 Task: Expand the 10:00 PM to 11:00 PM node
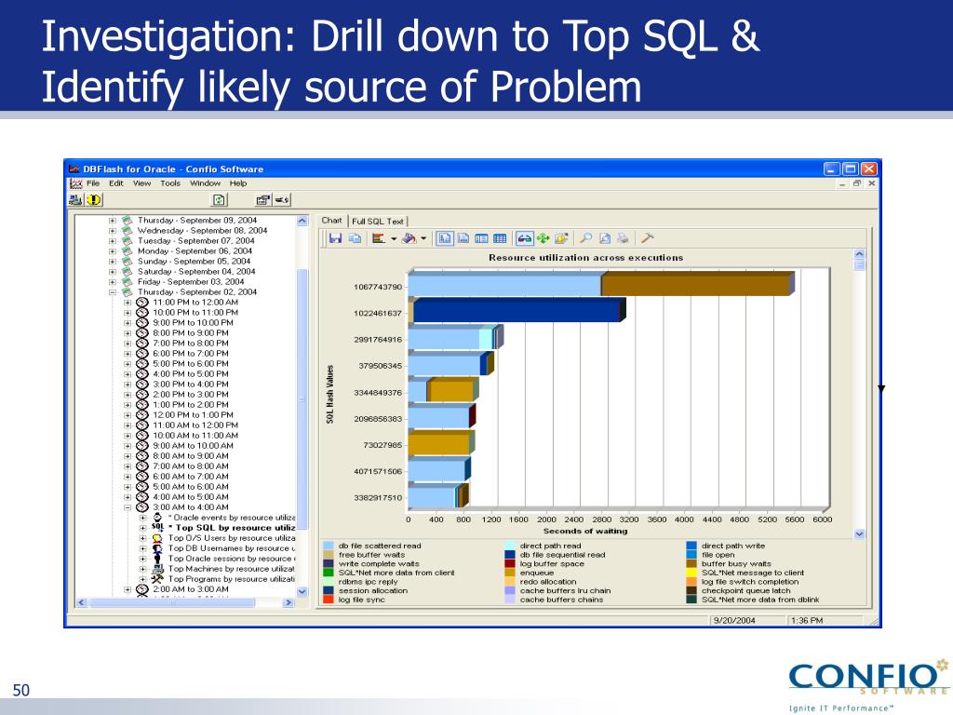127,313
